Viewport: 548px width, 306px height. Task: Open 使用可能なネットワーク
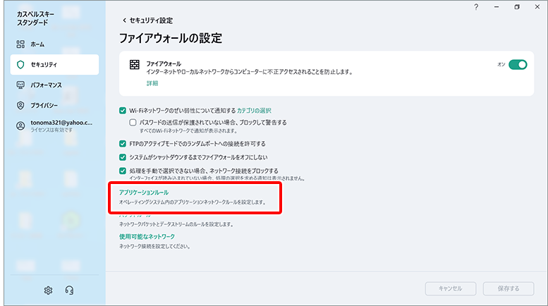tap(147, 236)
